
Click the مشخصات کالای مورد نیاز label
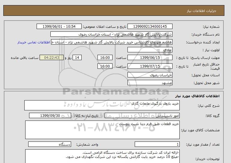pyautogui.click(x=200, y=130)
